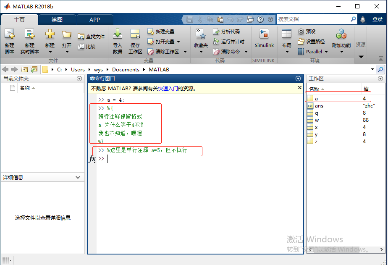This screenshot has width=388, height=265.
Task: Click the Layout (布局) icon
Action: coord(286,34)
